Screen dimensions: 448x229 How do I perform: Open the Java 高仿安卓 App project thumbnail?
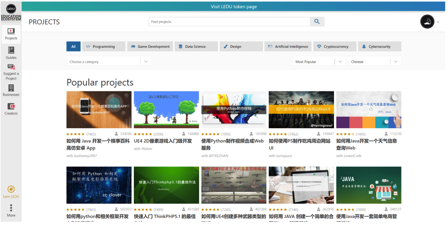99,109
